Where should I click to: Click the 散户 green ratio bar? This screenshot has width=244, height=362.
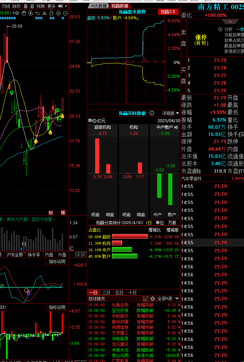coord(125,256)
